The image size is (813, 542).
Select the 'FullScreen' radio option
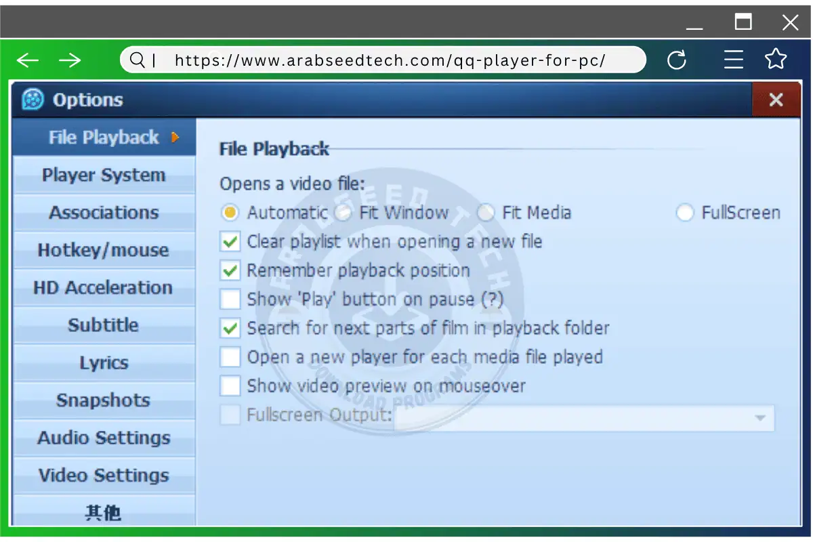[x=684, y=213]
